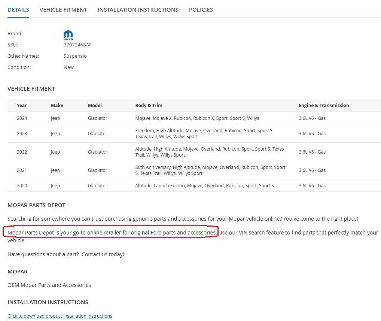The image size is (381, 321).
Task: Click the Year column header
Action: coord(22,105)
